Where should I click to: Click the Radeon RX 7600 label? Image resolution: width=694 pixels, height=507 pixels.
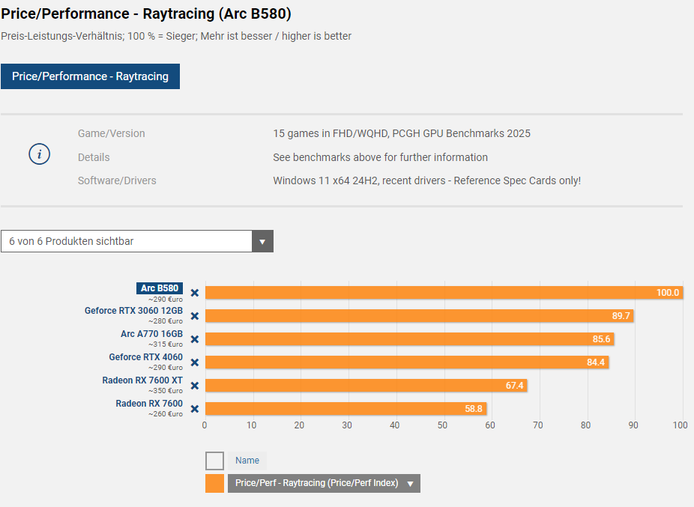tap(149, 404)
